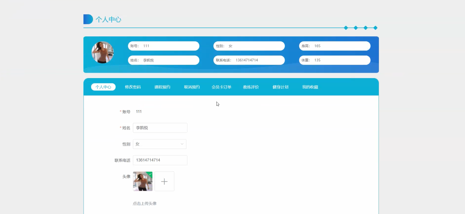Open the 健身计划 tab
This screenshot has width=465, height=214.
pos(281,87)
